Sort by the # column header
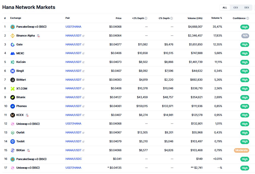Screen dimensions: 255x174 click(x=5, y=18)
